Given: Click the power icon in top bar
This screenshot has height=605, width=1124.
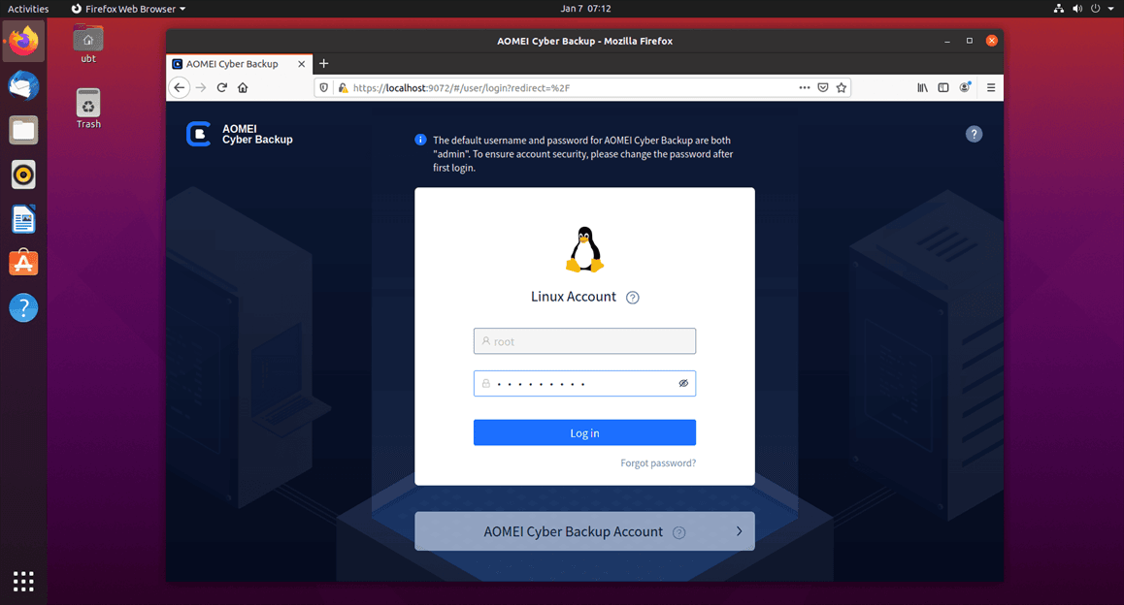Looking at the screenshot, I should (1095, 9).
